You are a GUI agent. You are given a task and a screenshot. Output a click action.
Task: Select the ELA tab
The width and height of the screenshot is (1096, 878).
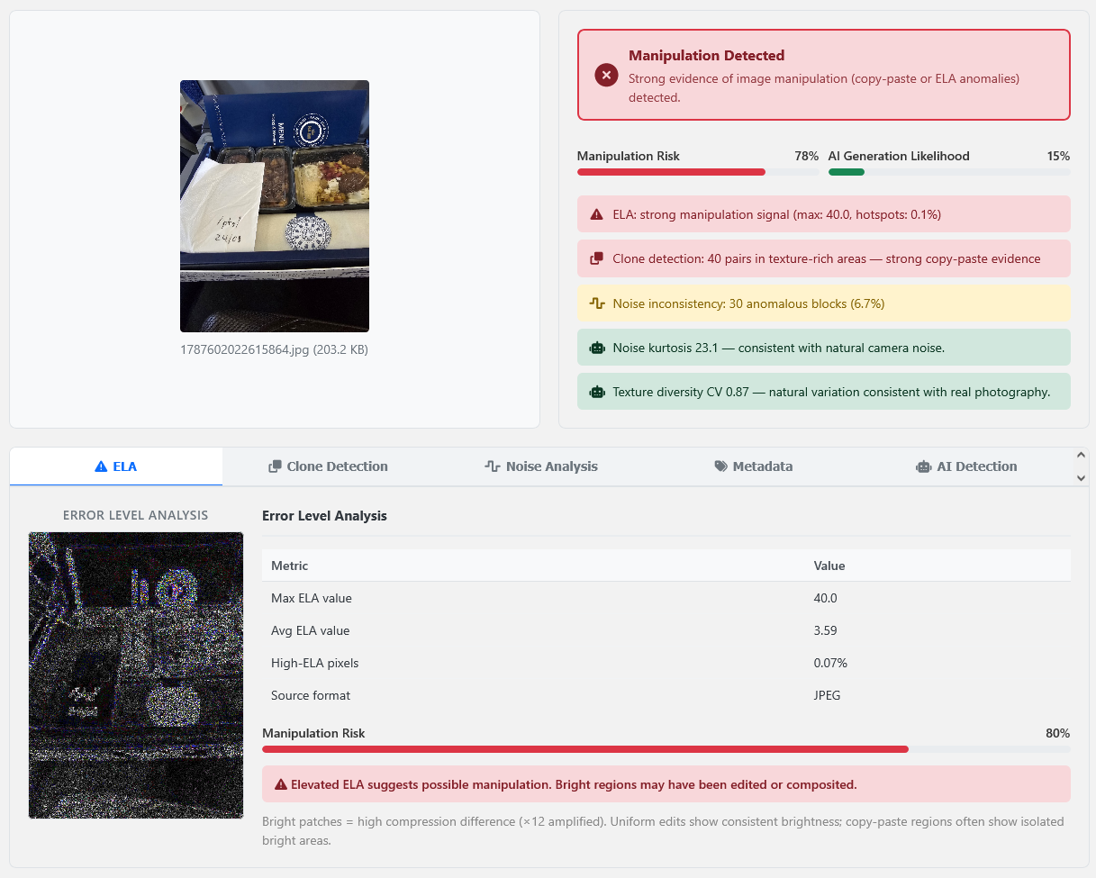116,466
